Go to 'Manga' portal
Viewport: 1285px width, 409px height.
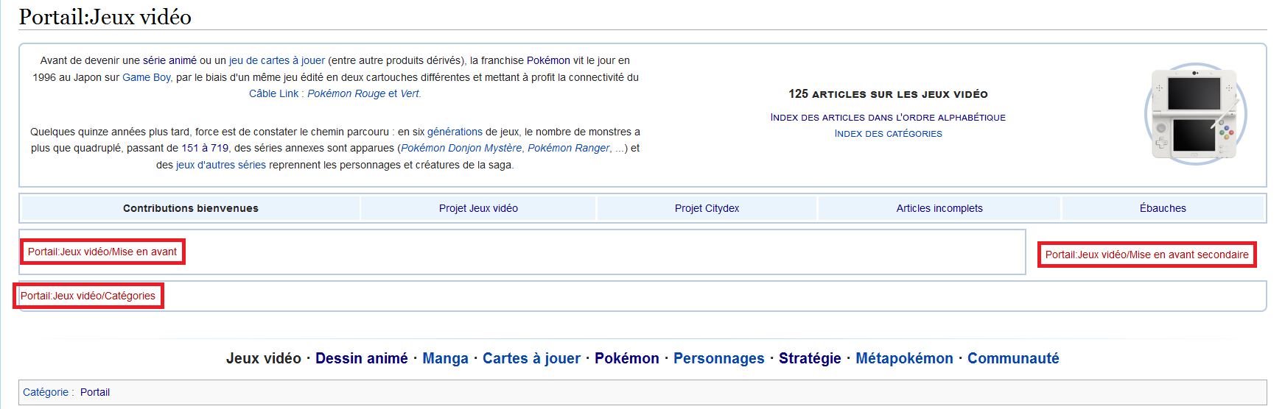tap(445, 358)
